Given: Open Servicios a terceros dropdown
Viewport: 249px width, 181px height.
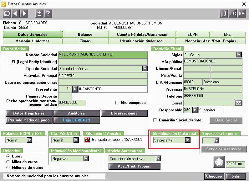Looking at the screenshot, I should click(x=216, y=141).
